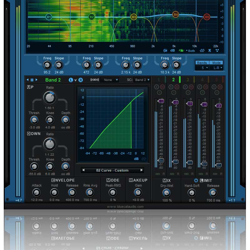Screen dimensions: 250x250
Task: Mute band 2 with M button
Action: coord(177,87)
